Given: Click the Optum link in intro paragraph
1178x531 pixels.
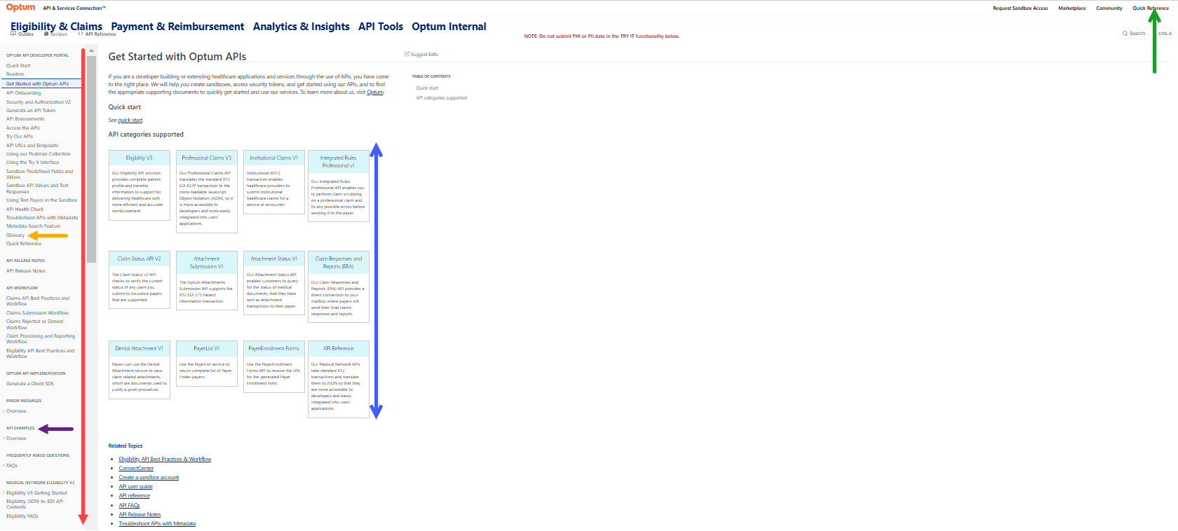Looking at the screenshot, I should 375,92.
